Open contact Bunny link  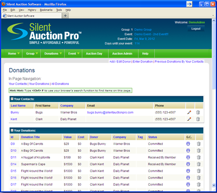[15, 112]
